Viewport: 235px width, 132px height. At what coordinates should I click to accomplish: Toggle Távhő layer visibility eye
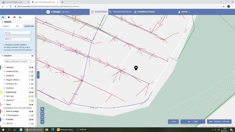click(x=32, y=105)
